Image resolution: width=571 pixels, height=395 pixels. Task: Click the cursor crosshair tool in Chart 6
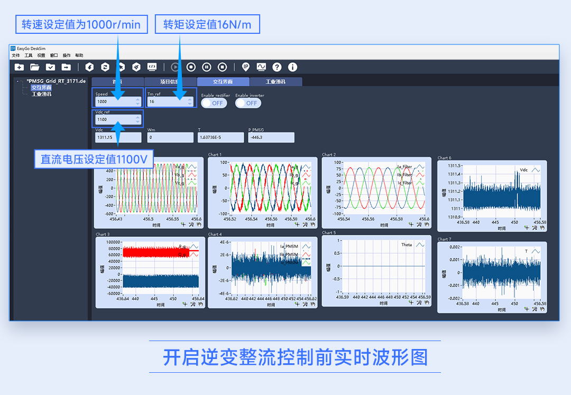(x=527, y=228)
